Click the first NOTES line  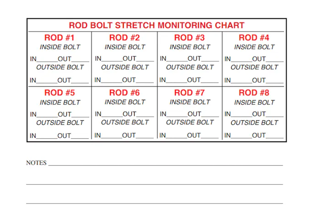[165, 163]
